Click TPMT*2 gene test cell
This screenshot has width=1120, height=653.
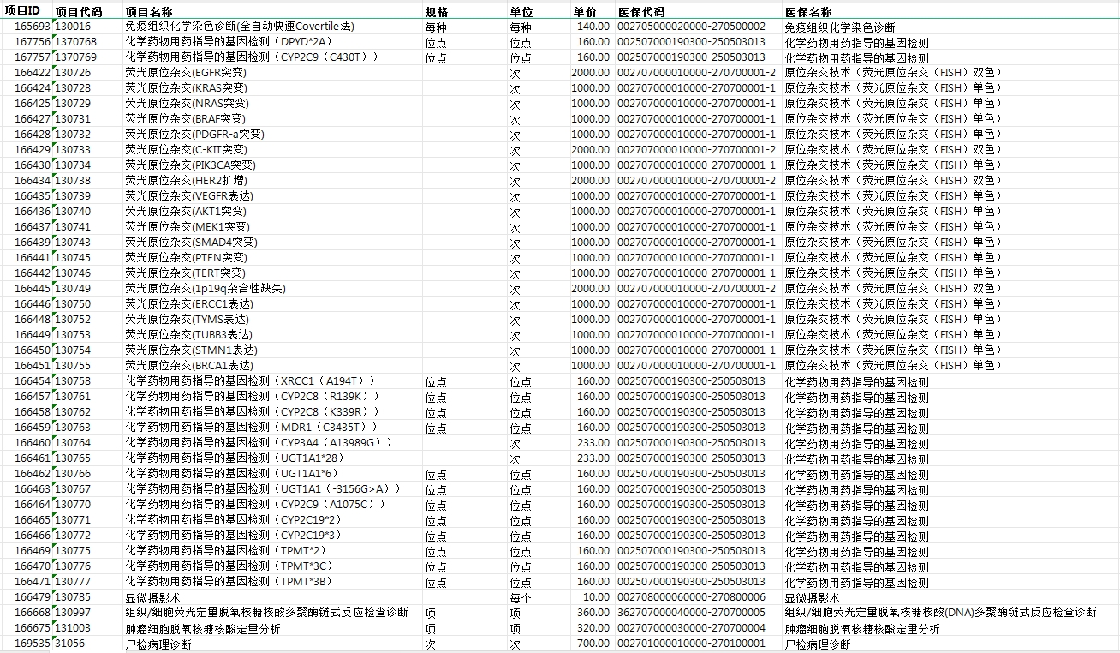pyautogui.click(x=226, y=551)
